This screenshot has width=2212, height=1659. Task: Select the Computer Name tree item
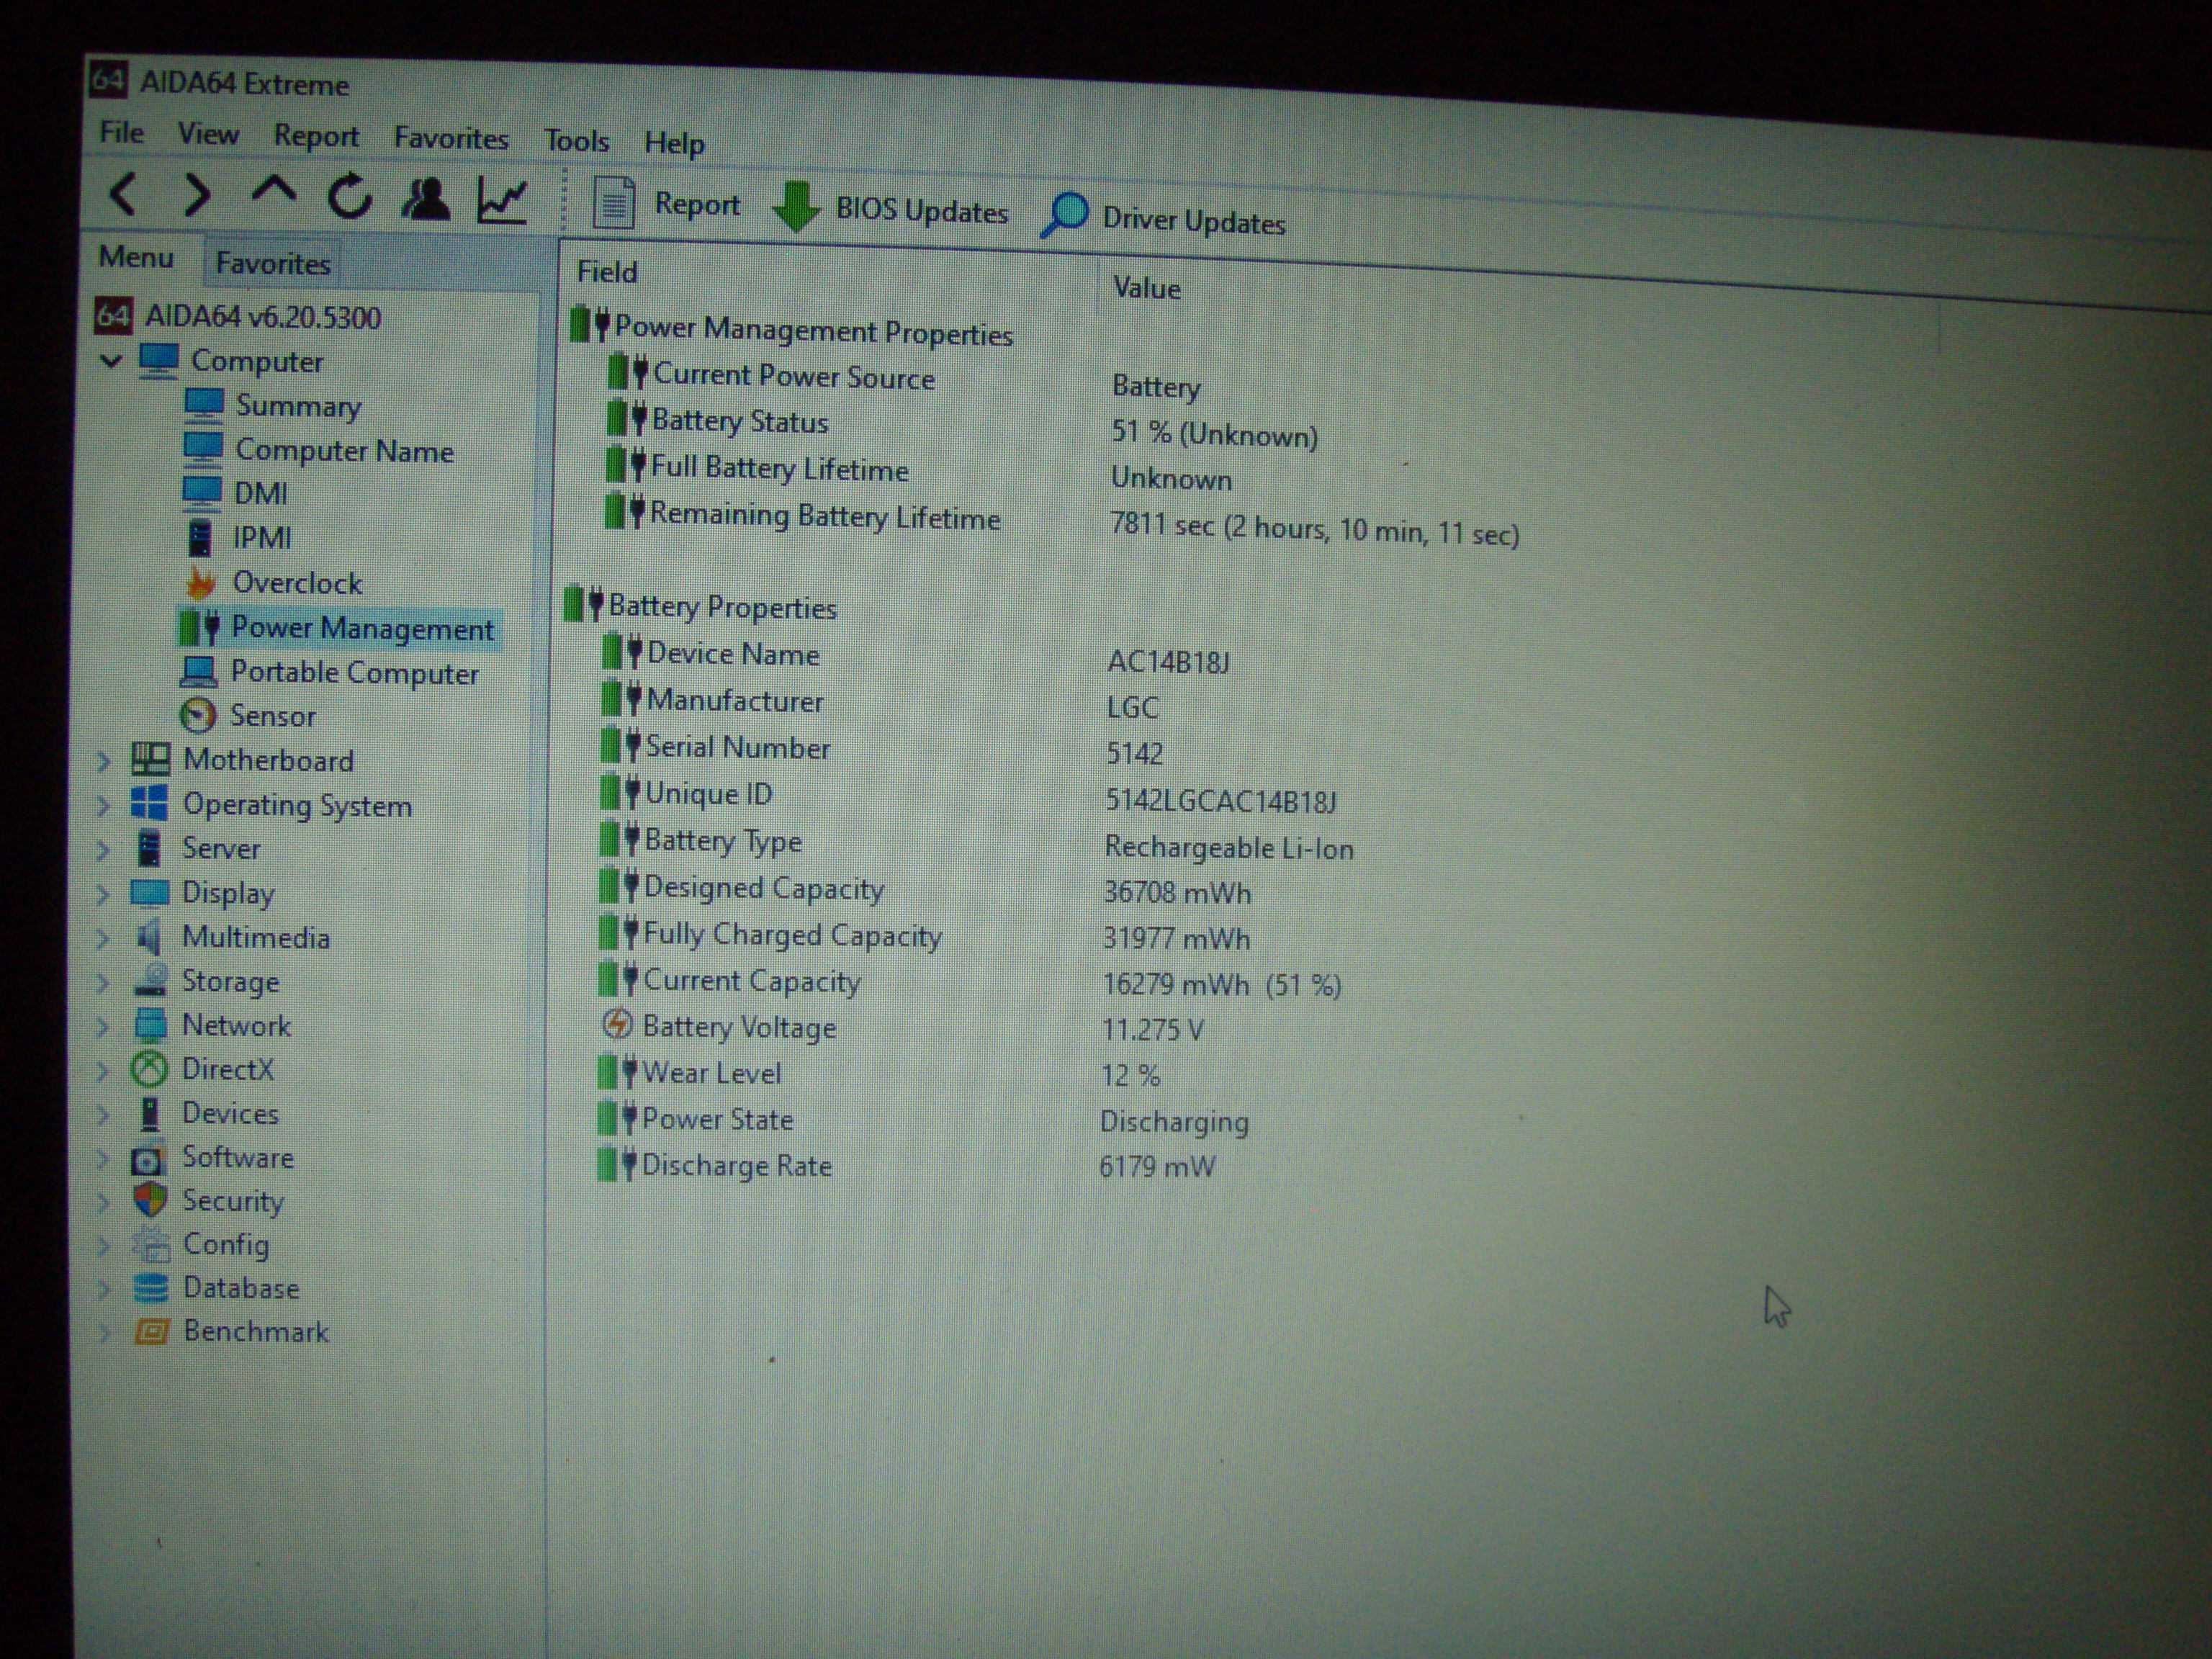coord(318,450)
